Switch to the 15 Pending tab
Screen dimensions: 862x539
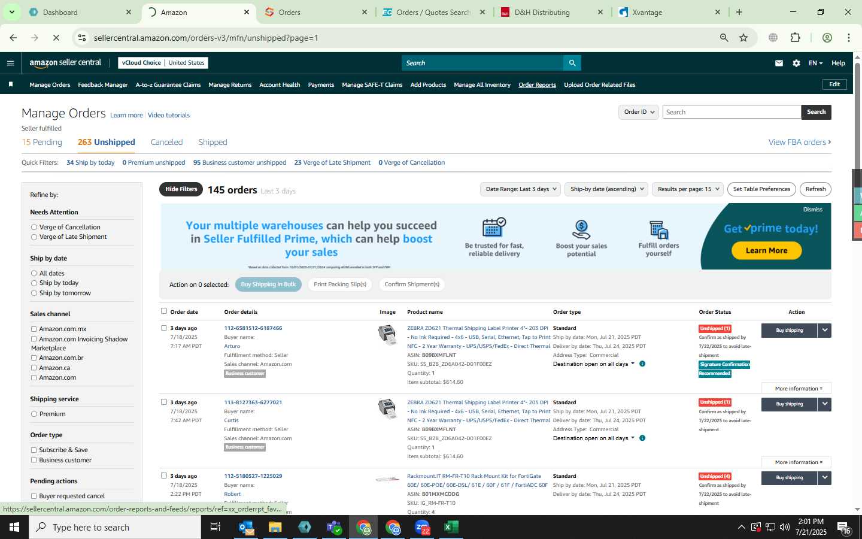pyautogui.click(x=42, y=143)
